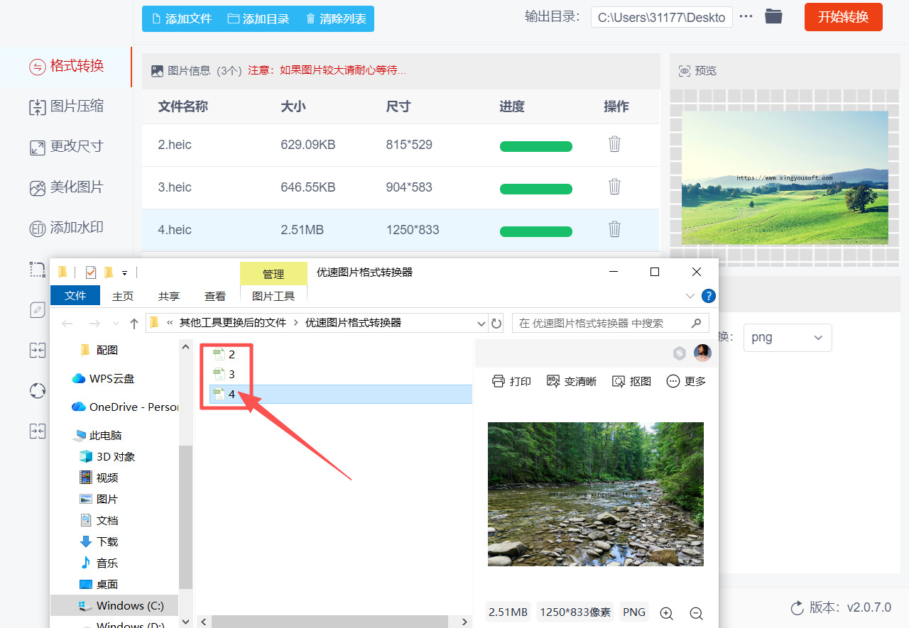This screenshot has width=909, height=628.
Task: Switch to the 共享 ribbon tab
Action: tap(169, 296)
